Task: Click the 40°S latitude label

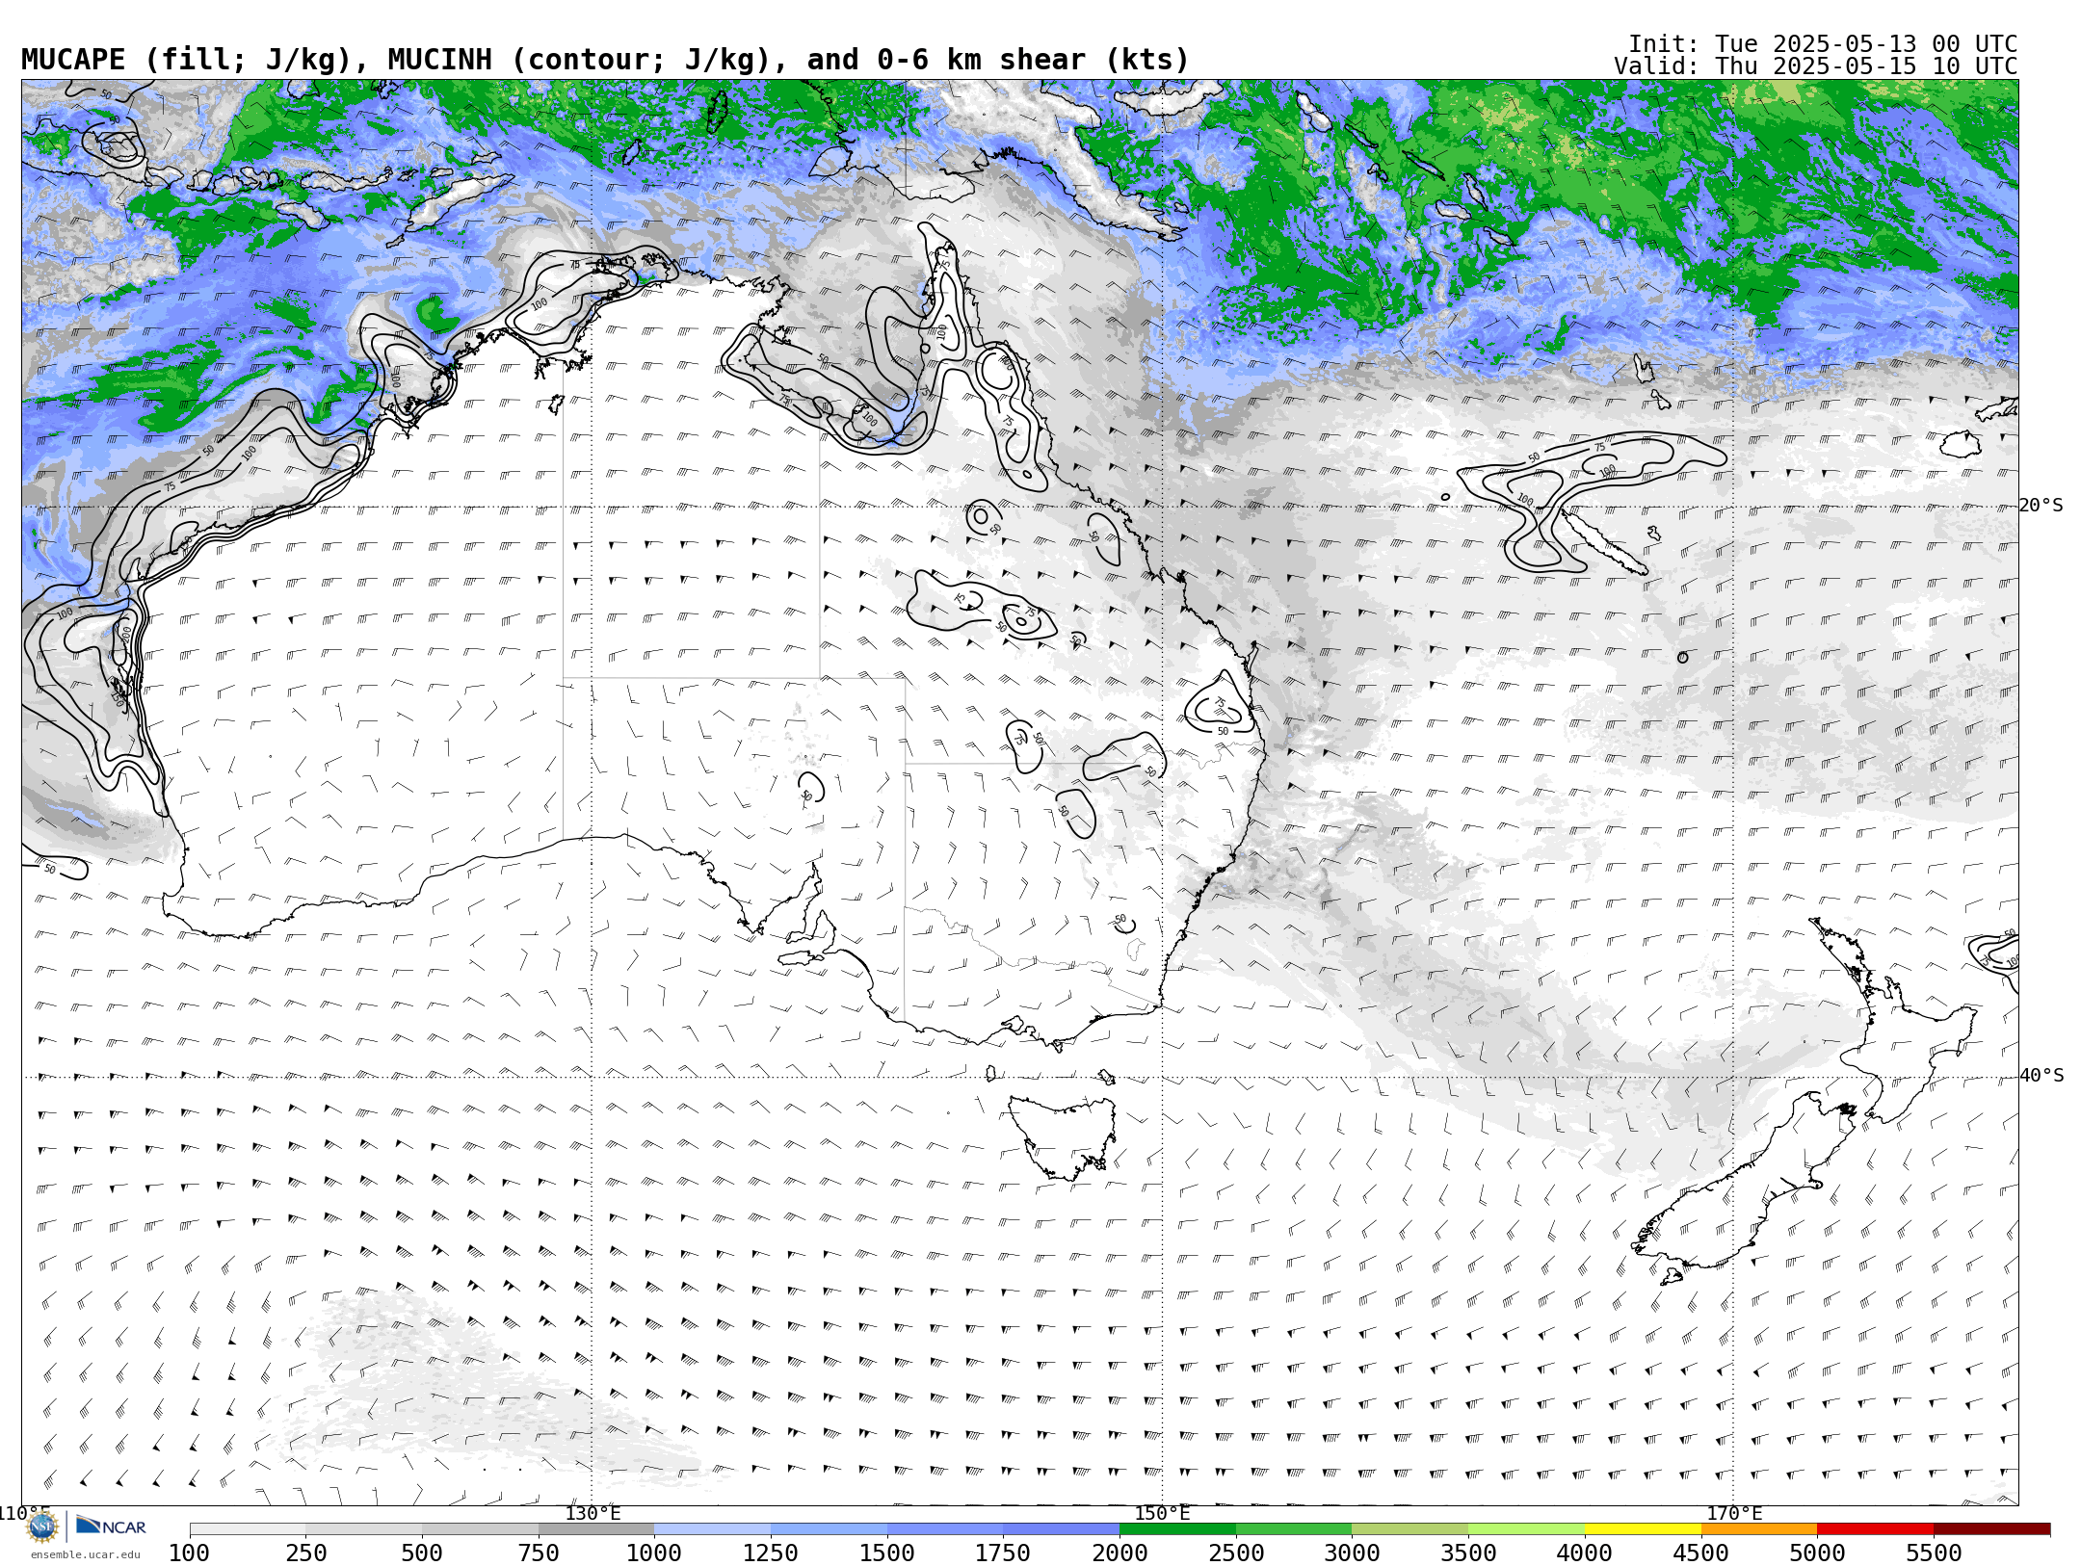Action: tap(2041, 1076)
